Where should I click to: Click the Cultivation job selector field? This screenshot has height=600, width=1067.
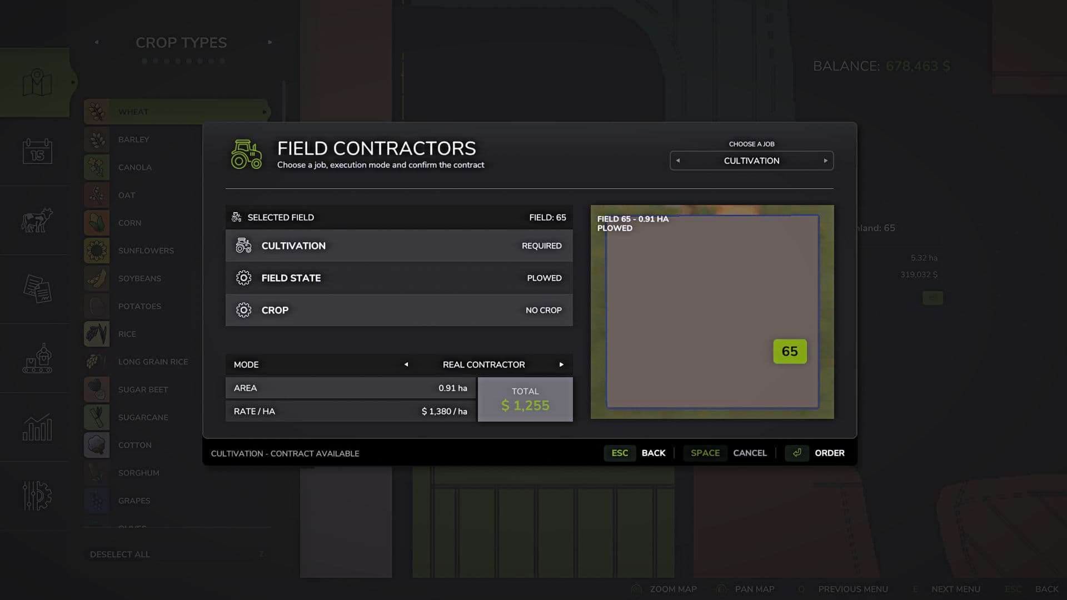pyautogui.click(x=751, y=161)
